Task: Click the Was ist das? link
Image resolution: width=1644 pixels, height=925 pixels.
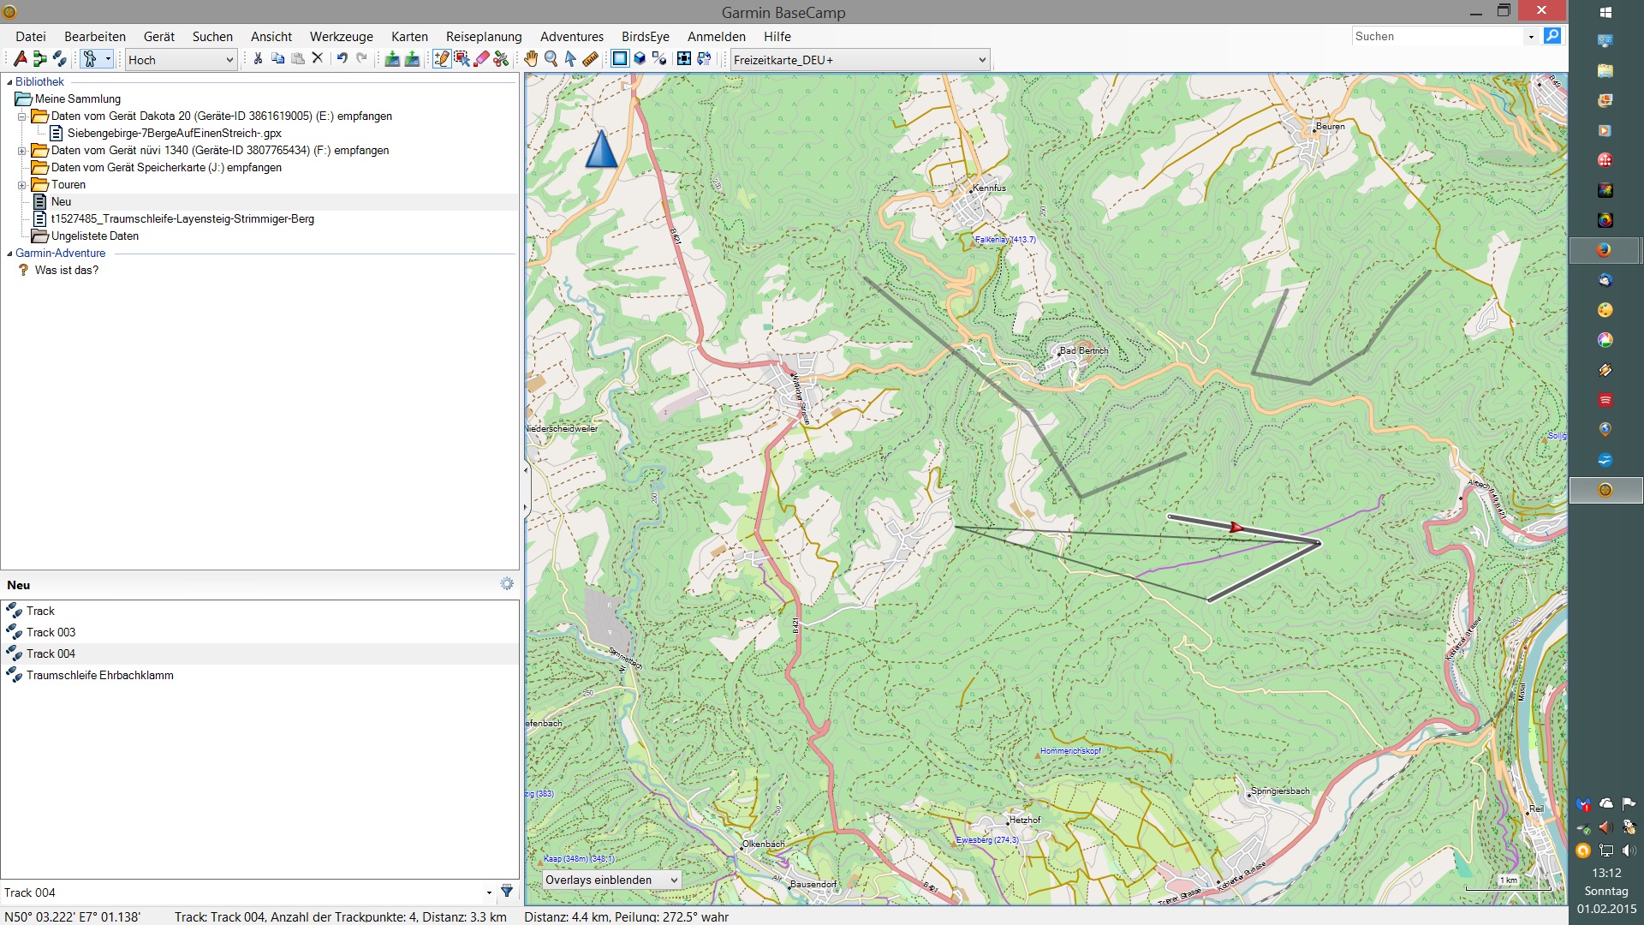Action: point(66,271)
